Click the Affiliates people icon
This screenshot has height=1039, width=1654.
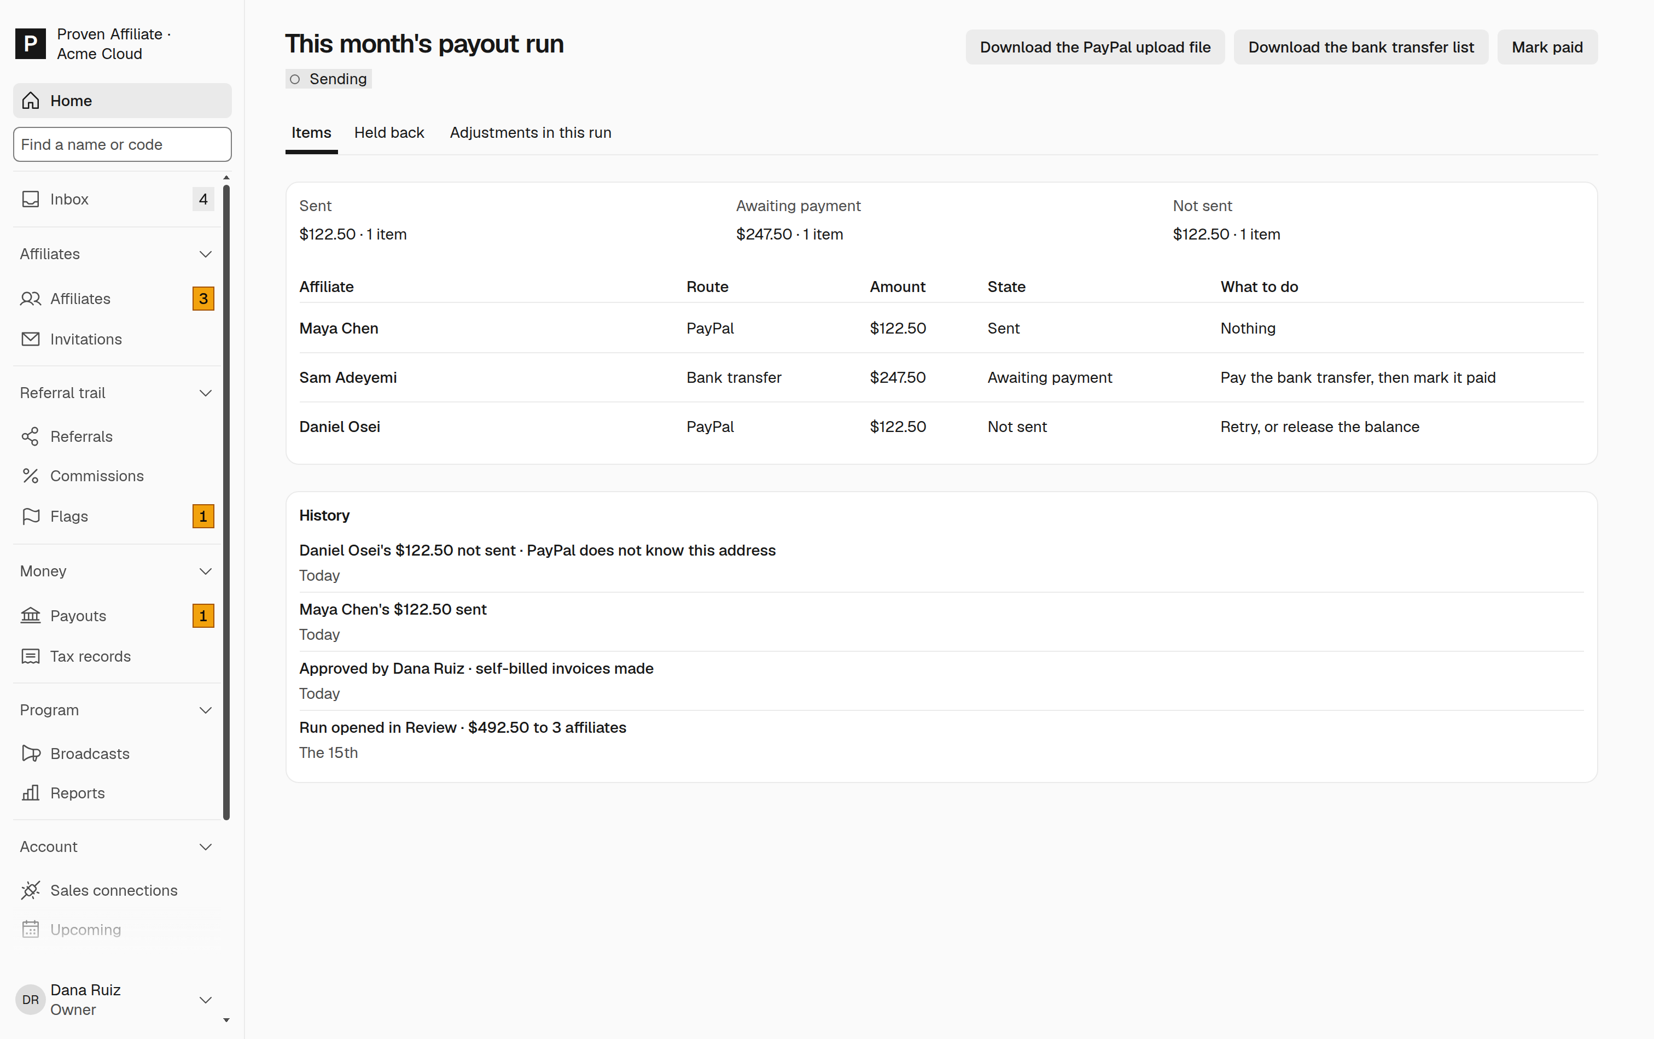point(30,299)
